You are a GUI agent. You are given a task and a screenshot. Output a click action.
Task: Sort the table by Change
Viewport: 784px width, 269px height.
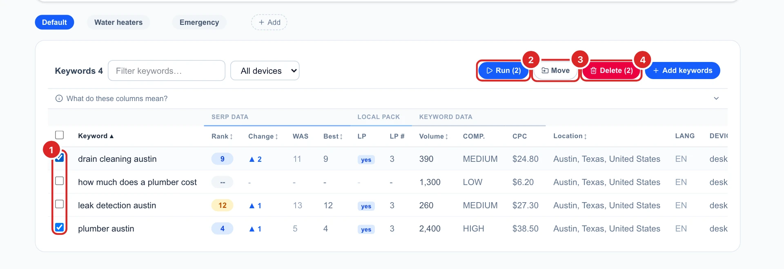(263, 136)
